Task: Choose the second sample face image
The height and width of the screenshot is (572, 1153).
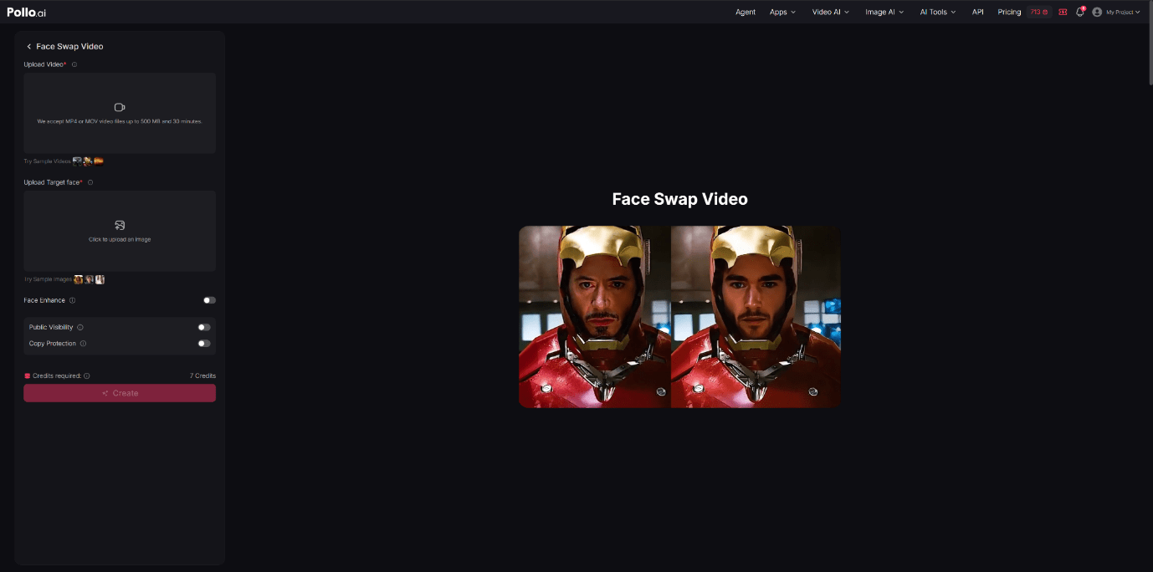Action: pos(89,279)
